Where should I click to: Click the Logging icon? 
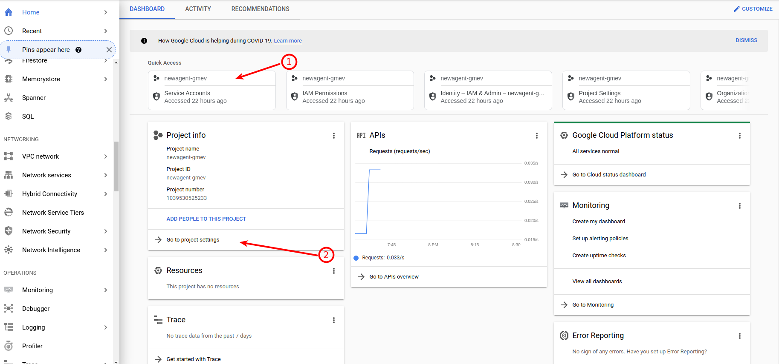tap(9, 327)
